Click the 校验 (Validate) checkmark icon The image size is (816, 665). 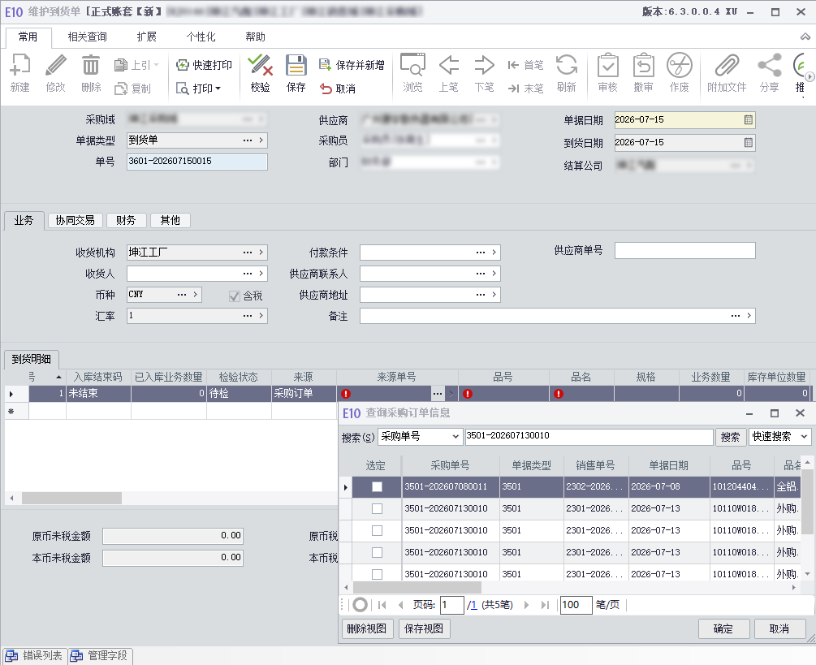(x=260, y=66)
